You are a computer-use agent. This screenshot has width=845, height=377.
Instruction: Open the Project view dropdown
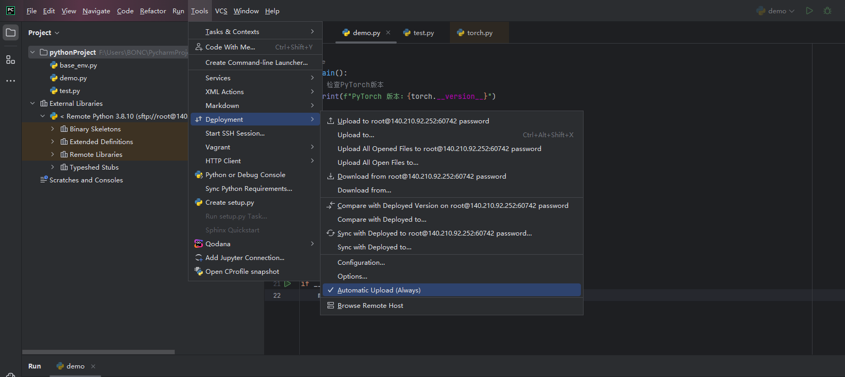coord(44,32)
